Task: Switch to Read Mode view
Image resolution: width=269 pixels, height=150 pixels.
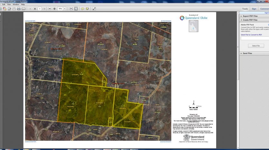Action: pos(94,9)
